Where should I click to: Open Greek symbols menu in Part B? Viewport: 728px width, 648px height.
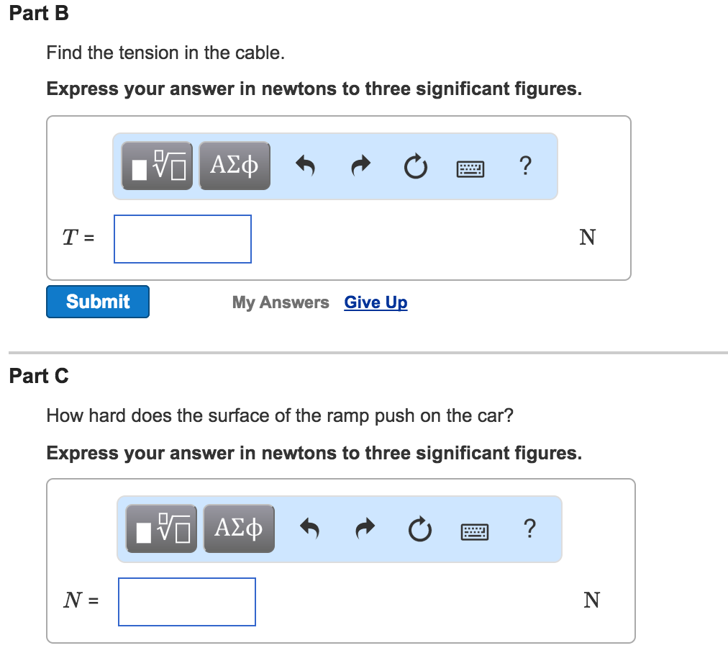coord(235,166)
